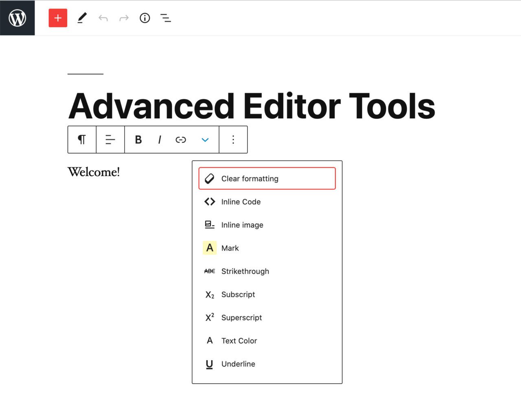Open the text alignment dropdown
The height and width of the screenshot is (399, 521).
(x=110, y=140)
